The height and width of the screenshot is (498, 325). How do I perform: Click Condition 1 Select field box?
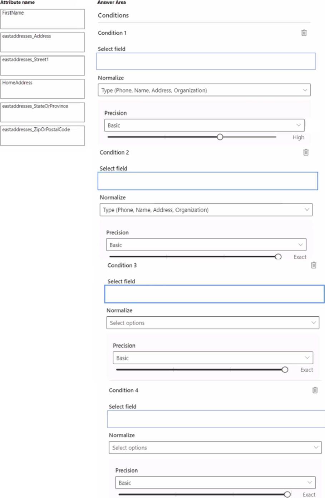(x=206, y=61)
